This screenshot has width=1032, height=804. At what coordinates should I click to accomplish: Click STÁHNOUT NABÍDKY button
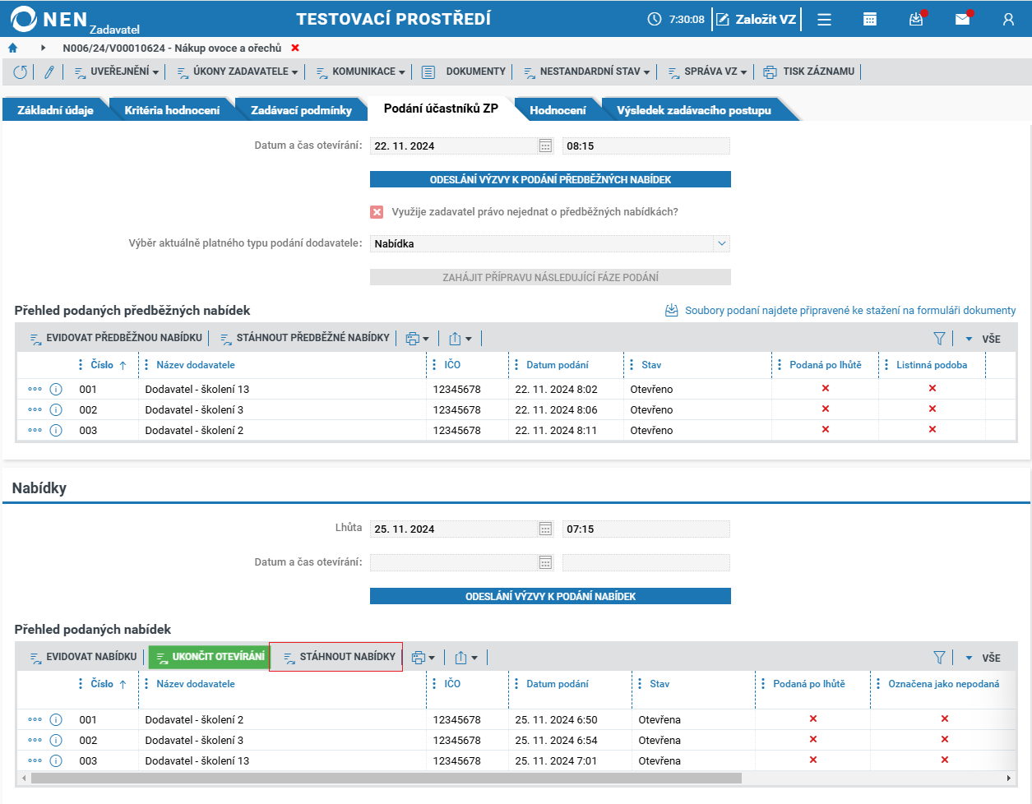pyautogui.click(x=337, y=657)
